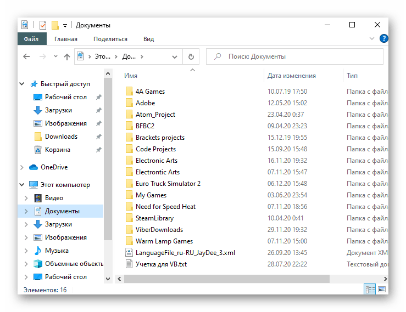Switch to large thumbnails view icon
Viewport: 406px width, 312px height.
[382, 290]
